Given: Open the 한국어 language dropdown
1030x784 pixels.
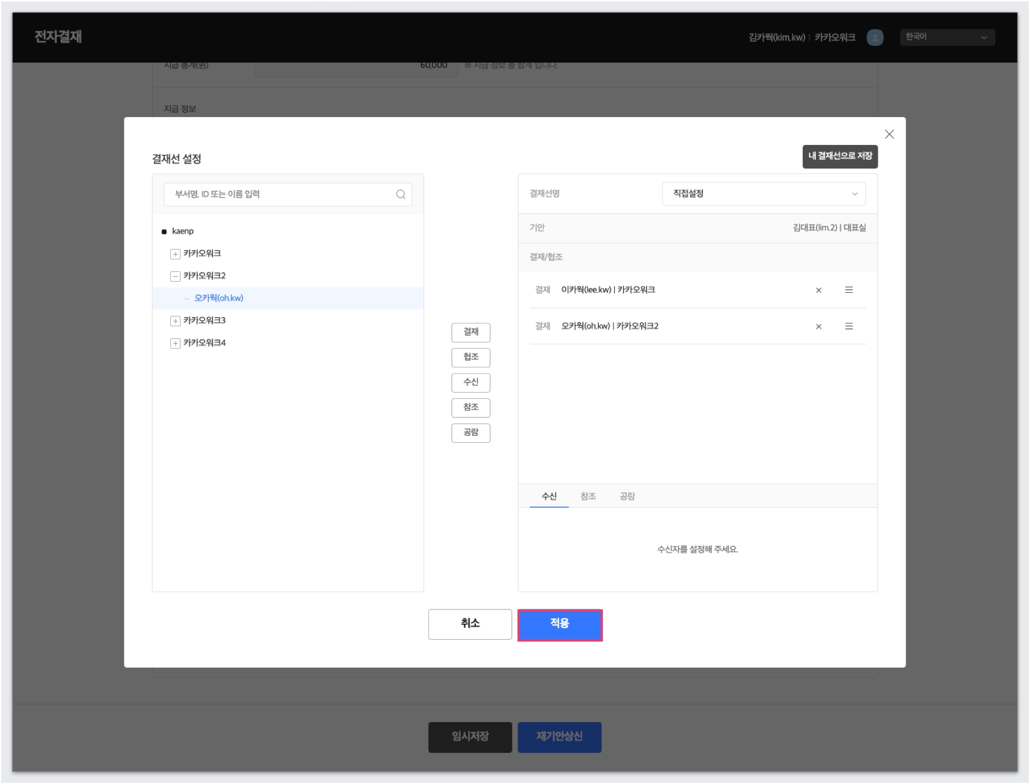Looking at the screenshot, I should tap(946, 38).
